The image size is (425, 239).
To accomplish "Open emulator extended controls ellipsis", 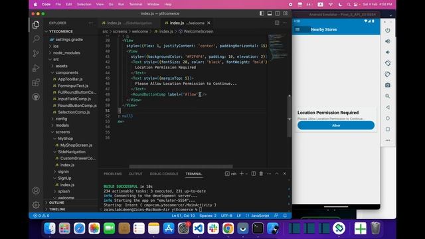I will pyautogui.click(x=388, y=140).
